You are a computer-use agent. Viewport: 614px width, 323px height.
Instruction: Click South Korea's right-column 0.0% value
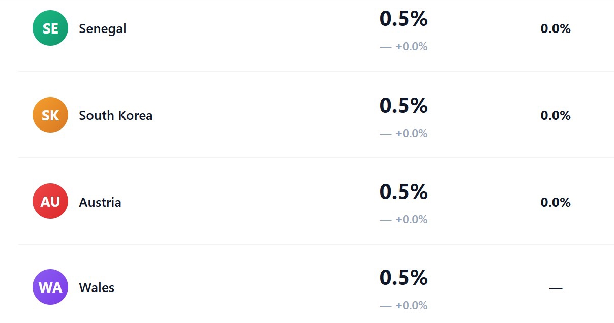(x=556, y=116)
